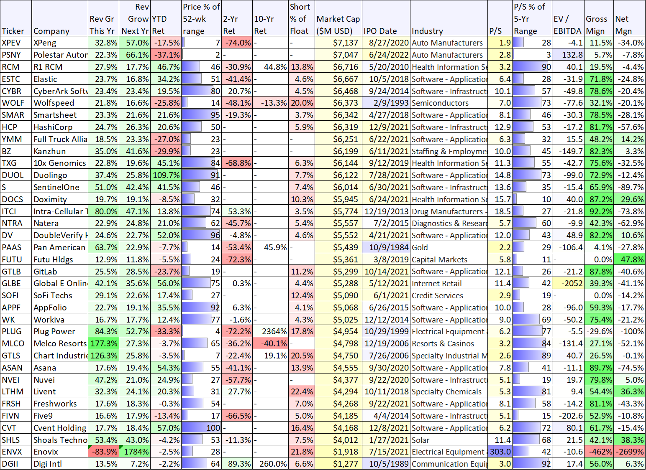Screen dimensions: 646x470
Task: Click Doximity's $5,945 market cap cell
Action: (x=338, y=199)
